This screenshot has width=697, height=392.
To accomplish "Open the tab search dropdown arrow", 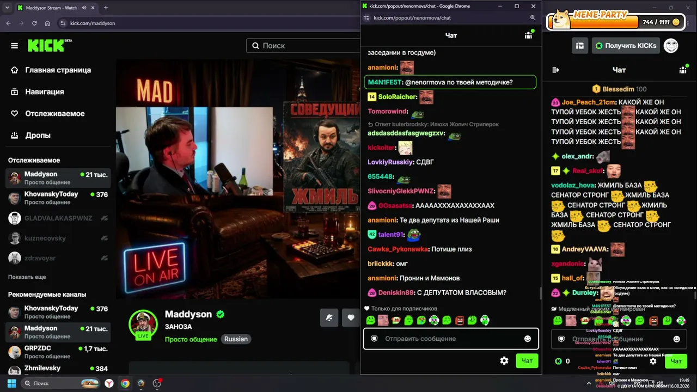I will click(7, 8).
